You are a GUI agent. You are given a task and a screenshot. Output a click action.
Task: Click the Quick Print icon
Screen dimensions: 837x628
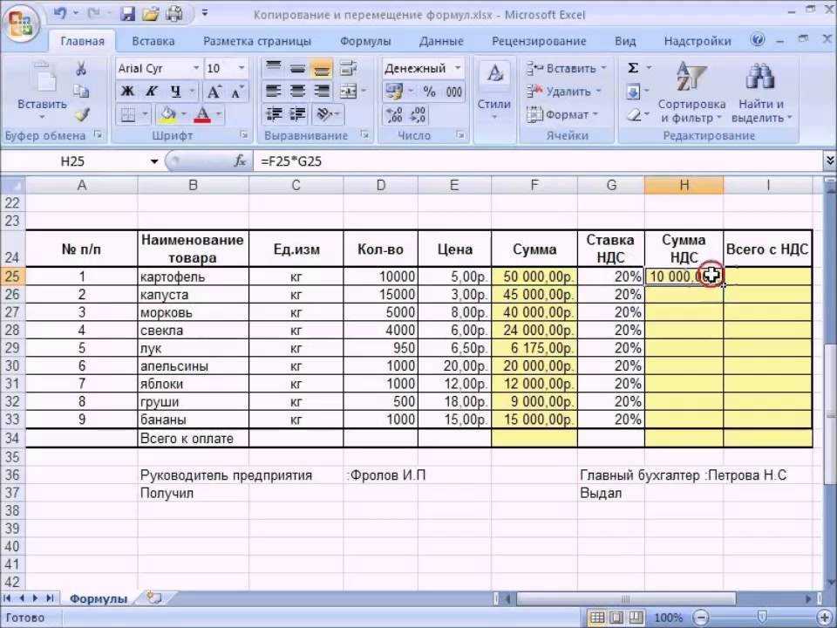(175, 14)
